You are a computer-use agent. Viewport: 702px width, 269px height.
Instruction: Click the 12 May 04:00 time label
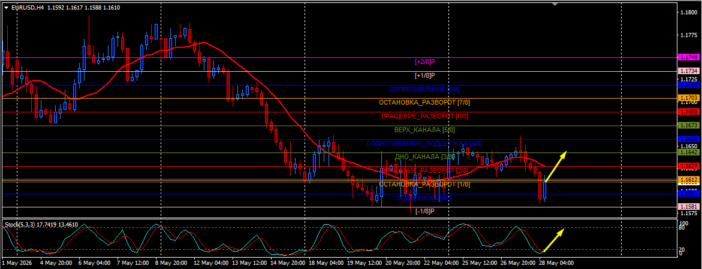click(210, 263)
